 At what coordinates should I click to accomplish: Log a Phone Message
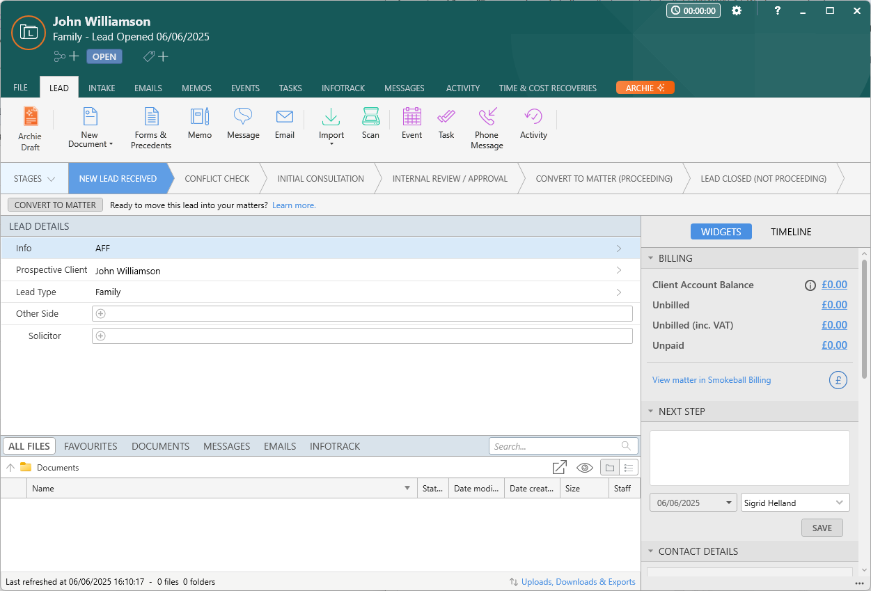[x=487, y=129]
